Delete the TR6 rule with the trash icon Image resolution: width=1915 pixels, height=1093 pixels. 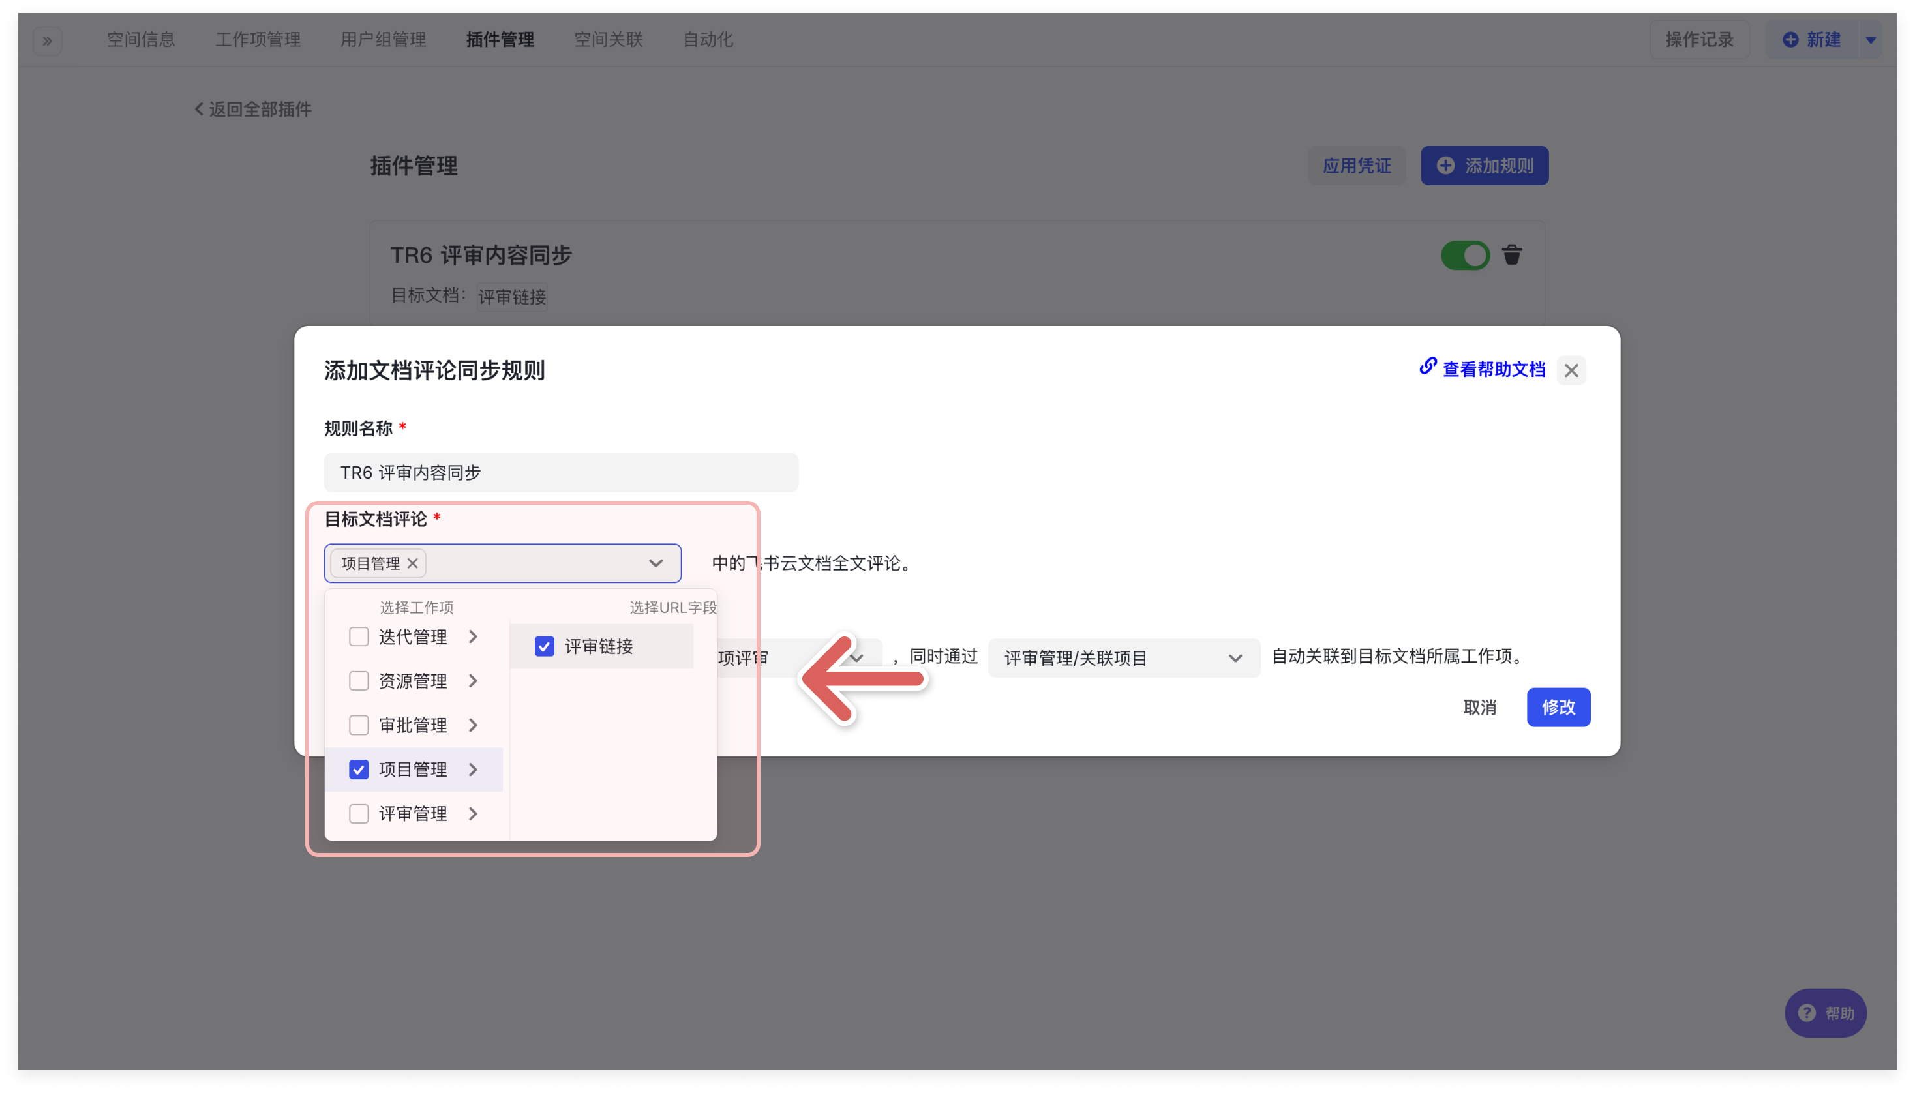tap(1511, 255)
